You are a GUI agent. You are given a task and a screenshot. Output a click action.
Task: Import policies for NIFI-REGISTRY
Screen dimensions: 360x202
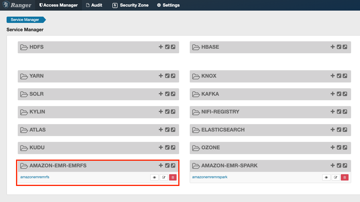[339, 111]
